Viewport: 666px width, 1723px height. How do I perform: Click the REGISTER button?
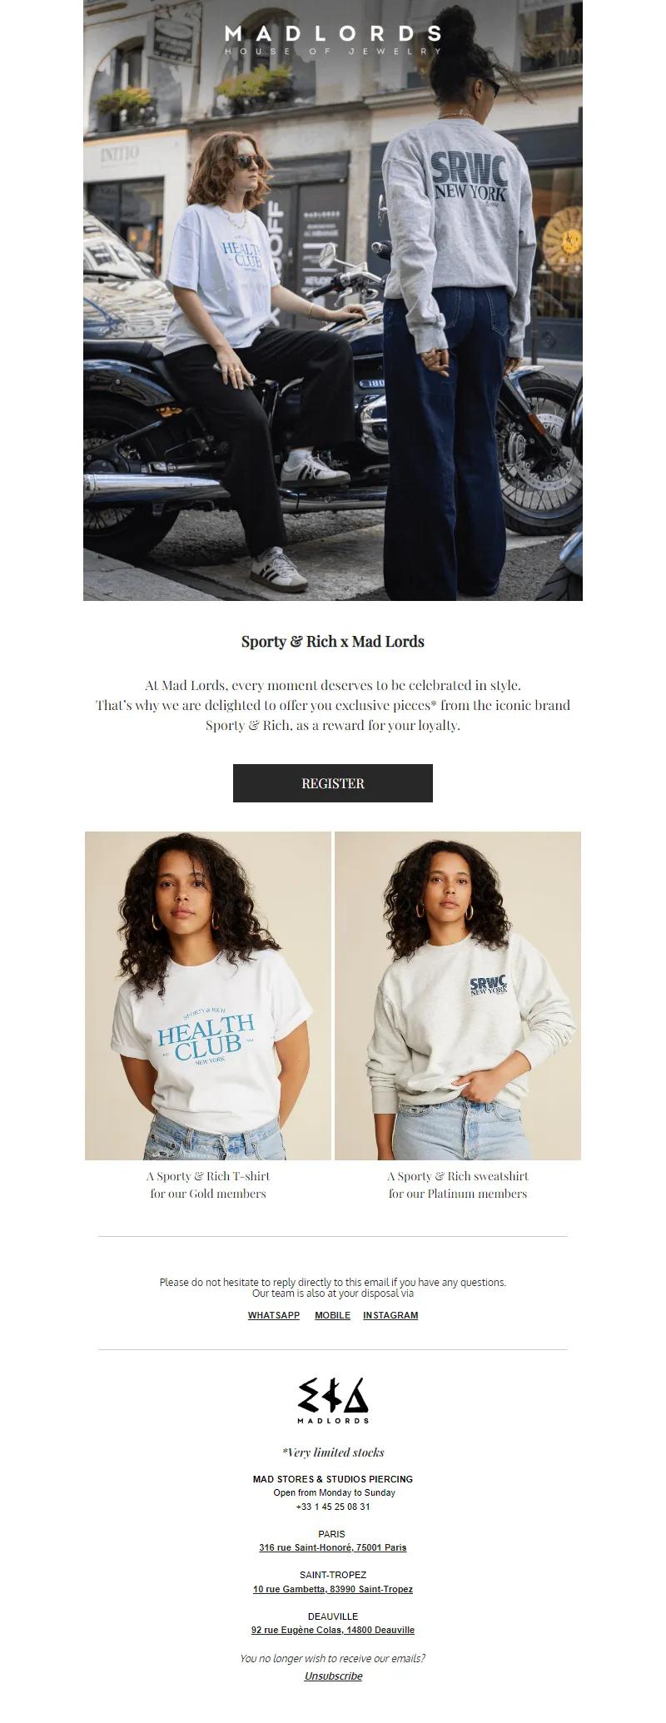tap(333, 783)
